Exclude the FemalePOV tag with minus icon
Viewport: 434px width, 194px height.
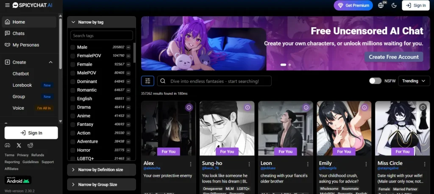tap(128, 56)
